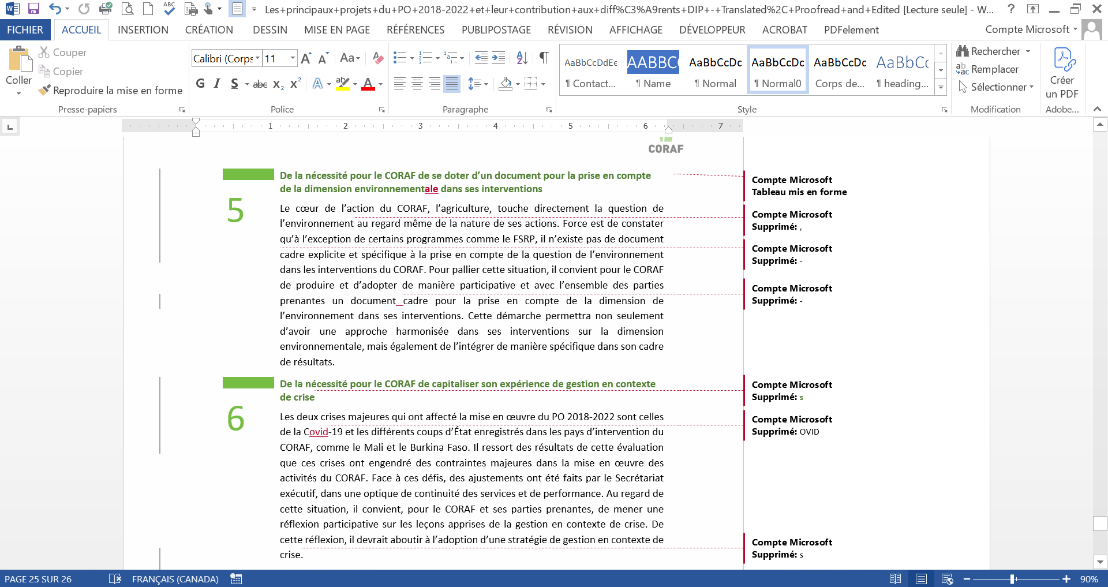Copy selection with Copier
1108x587 pixels.
click(61, 72)
